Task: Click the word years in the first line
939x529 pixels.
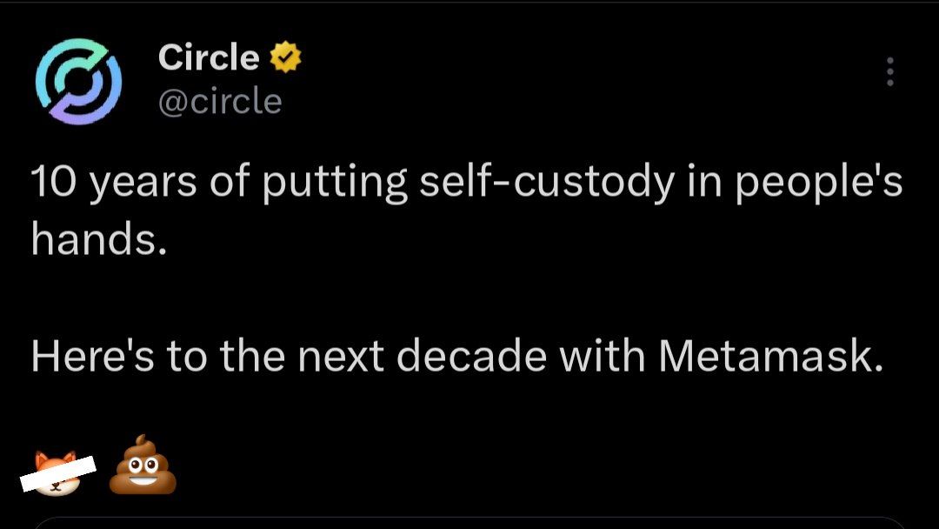Action: coord(143,184)
